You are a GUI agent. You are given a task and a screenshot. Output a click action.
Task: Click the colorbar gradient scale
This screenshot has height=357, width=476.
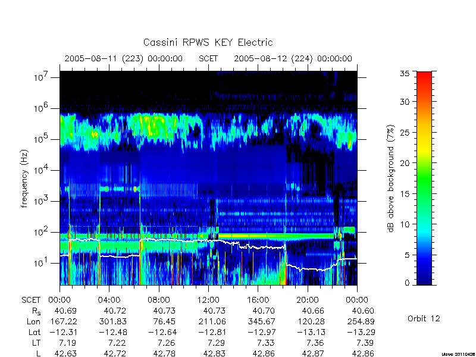[x=424, y=178]
